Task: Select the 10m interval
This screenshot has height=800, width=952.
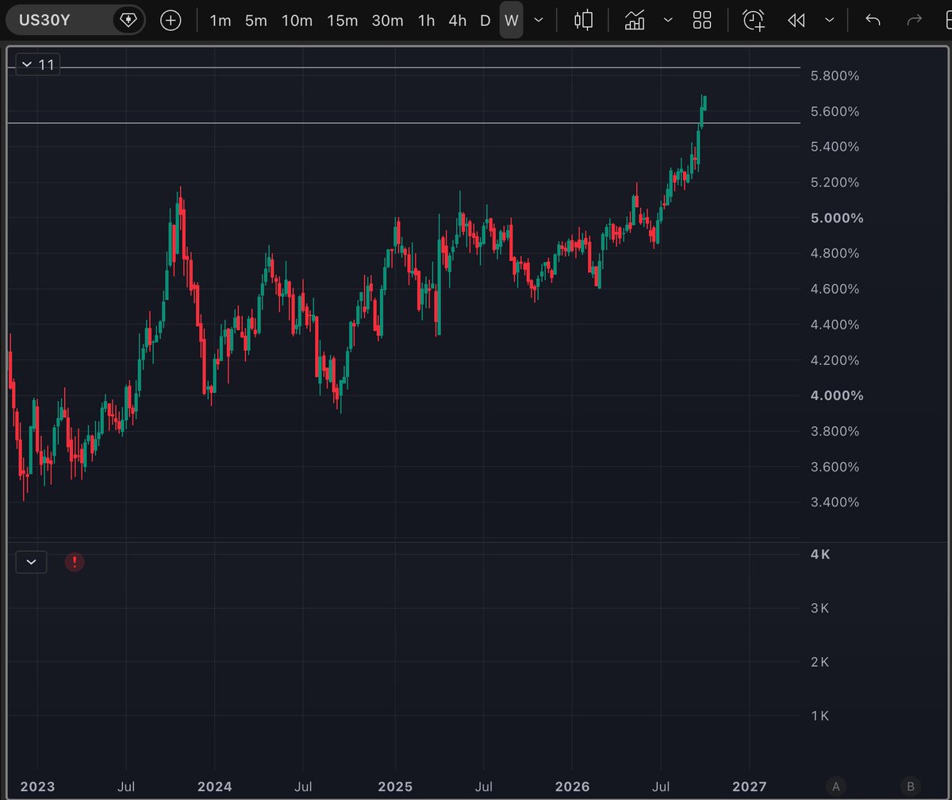Action: (297, 21)
